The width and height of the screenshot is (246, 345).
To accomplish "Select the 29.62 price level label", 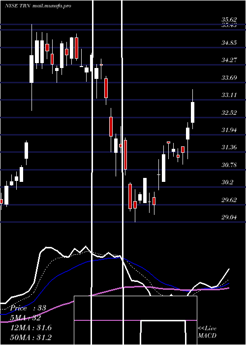I will (x=229, y=200).
